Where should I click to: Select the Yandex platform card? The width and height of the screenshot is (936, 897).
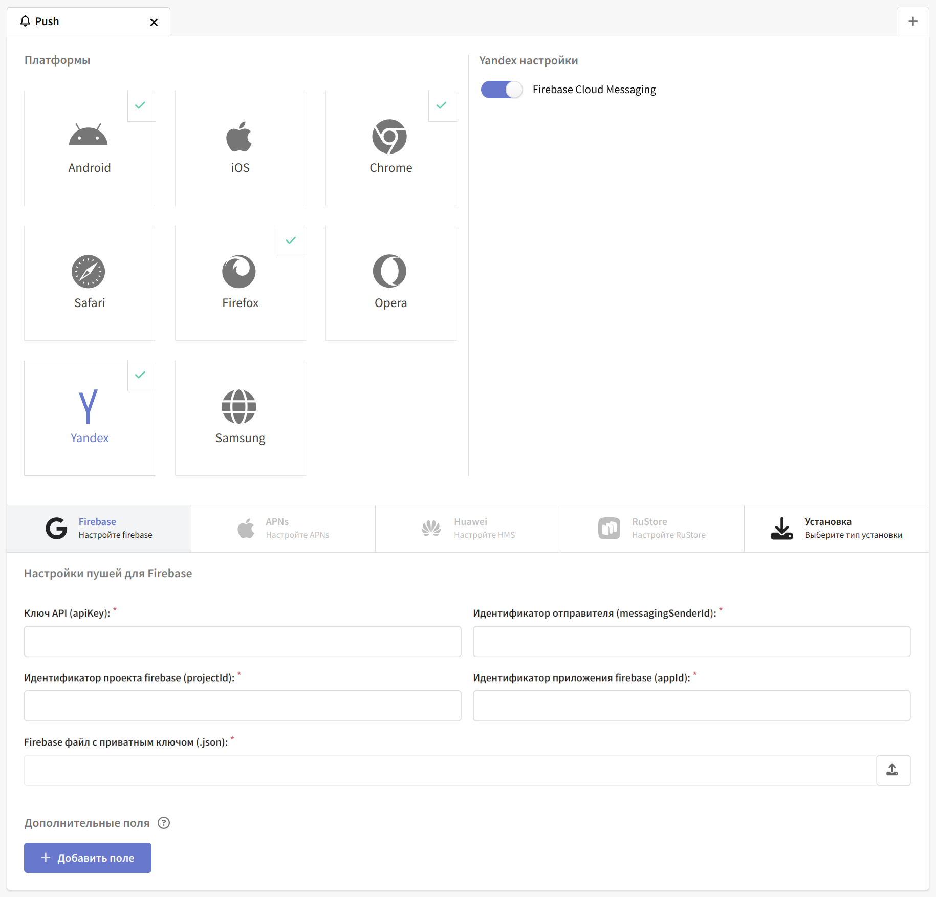[x=89, y=419]
